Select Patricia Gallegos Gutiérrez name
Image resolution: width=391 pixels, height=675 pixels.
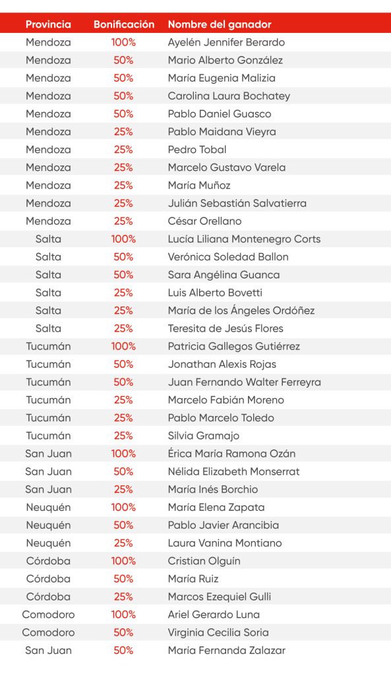click(x=234, y=346)
